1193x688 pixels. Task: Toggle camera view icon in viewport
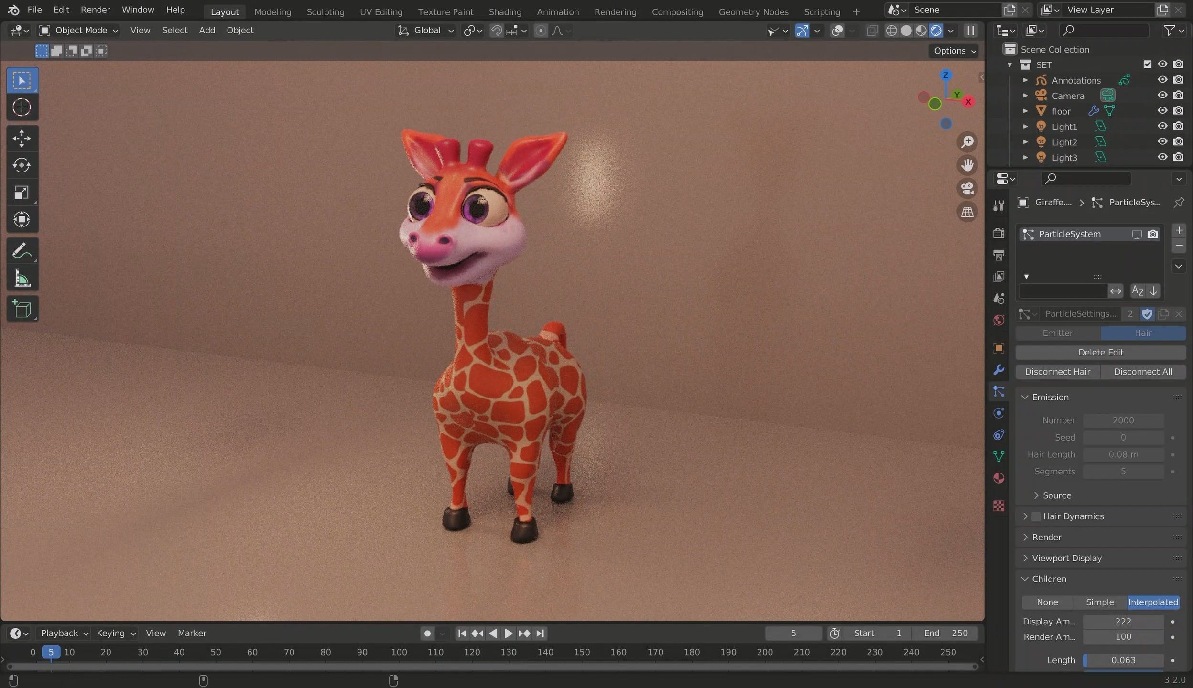967,188
